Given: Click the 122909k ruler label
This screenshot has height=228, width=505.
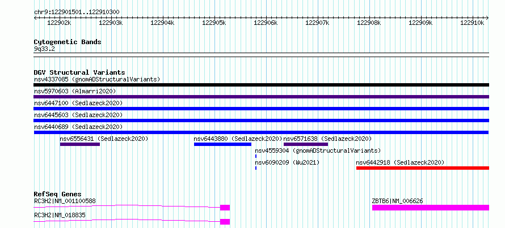Looking at the screenshot, I should (420, 23).
